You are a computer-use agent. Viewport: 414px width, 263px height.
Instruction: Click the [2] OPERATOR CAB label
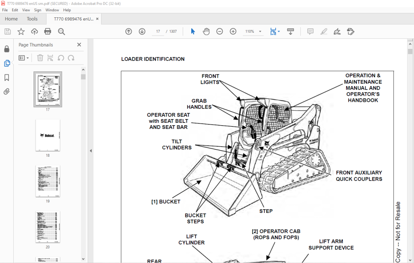tap(276, 234)
